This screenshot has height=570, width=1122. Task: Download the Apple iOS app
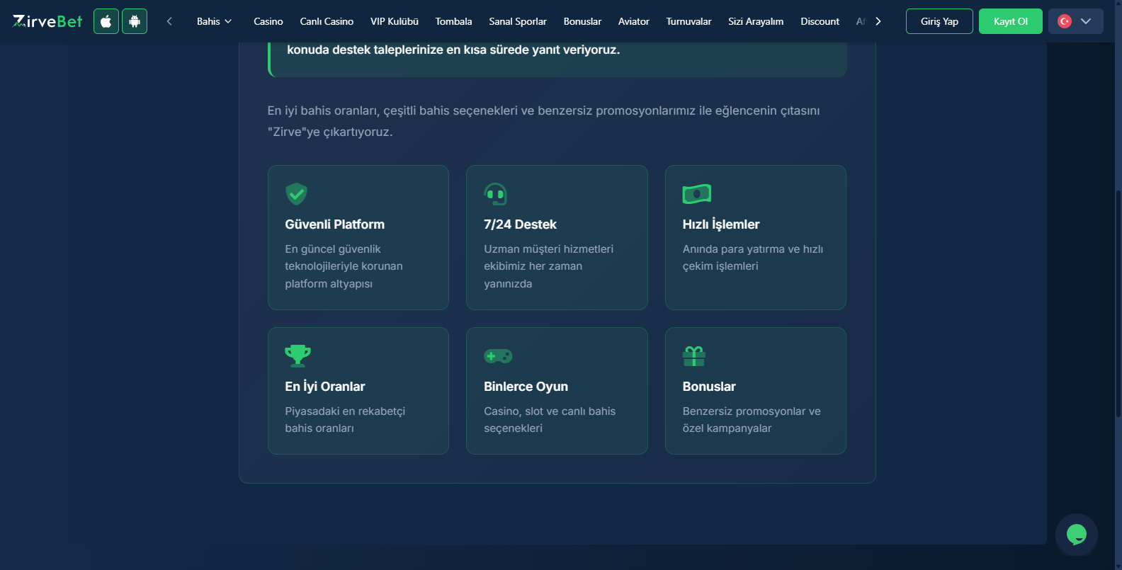click(x=106, y=21)
